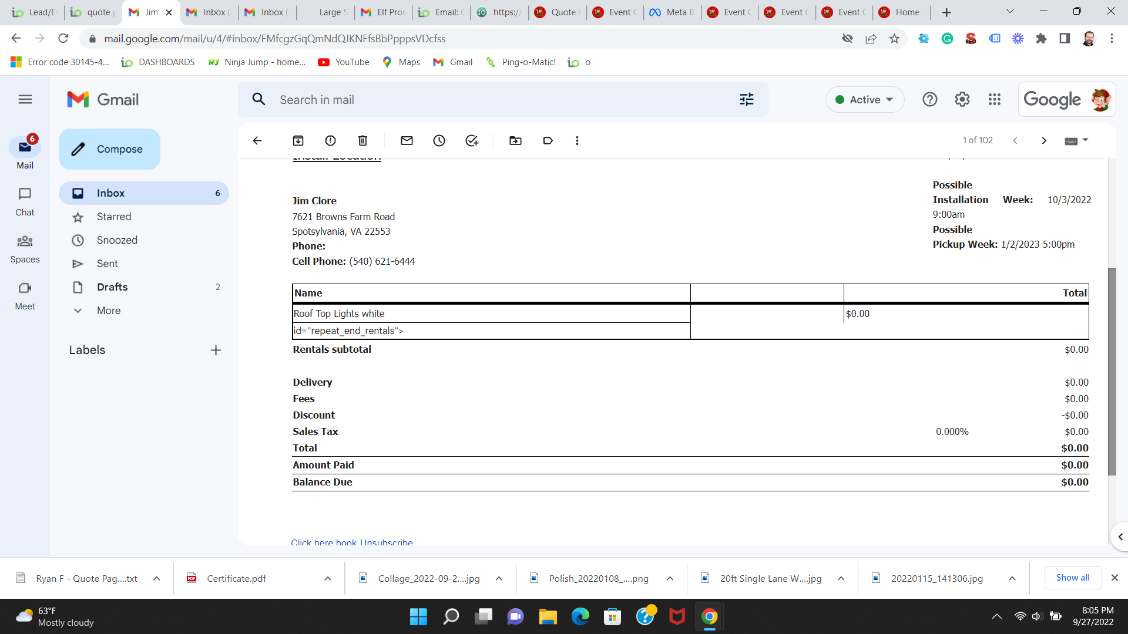The height and width of the screenshot is (634, 1128).
Task: Open the Active status dropdown
Action: 864,100
